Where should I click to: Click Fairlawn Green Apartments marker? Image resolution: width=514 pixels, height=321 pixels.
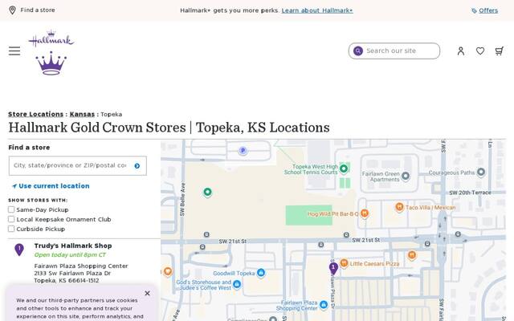pos(406,176)
